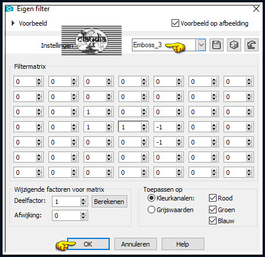
Task: Click the OK button
Action: 88,244
